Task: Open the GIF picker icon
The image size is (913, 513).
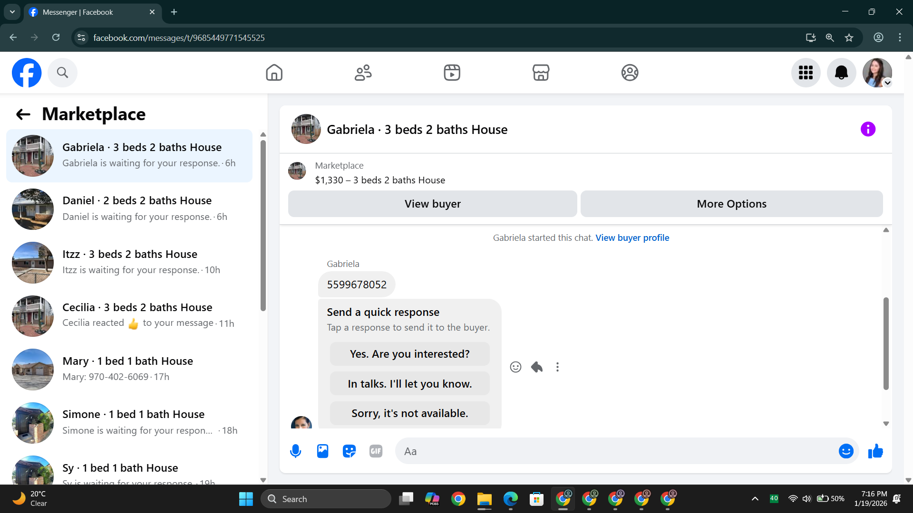Action: pyautogui.click(x=376, y=451)
